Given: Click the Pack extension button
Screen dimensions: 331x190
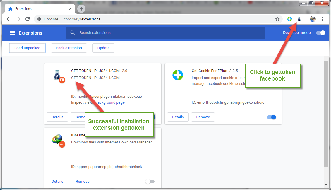Looking at the screenshot, I should tap(69, 48).
